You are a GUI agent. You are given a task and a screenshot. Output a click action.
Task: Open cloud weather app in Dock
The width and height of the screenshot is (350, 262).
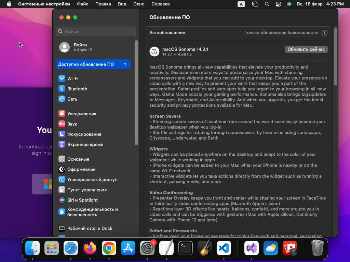coord(271,248)
